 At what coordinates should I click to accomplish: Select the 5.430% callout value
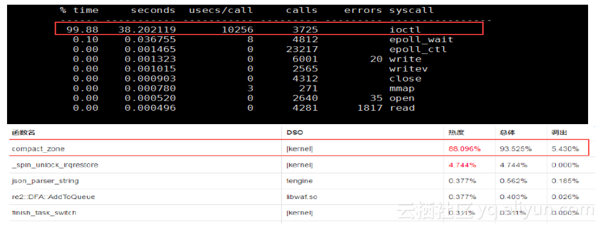tap(565, 149)
